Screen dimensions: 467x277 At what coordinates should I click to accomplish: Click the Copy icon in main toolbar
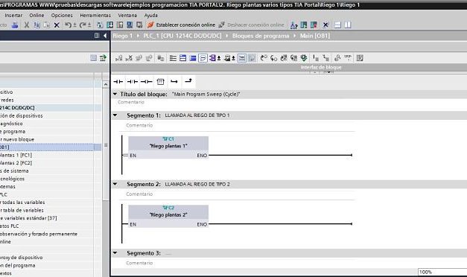point(37,25)
